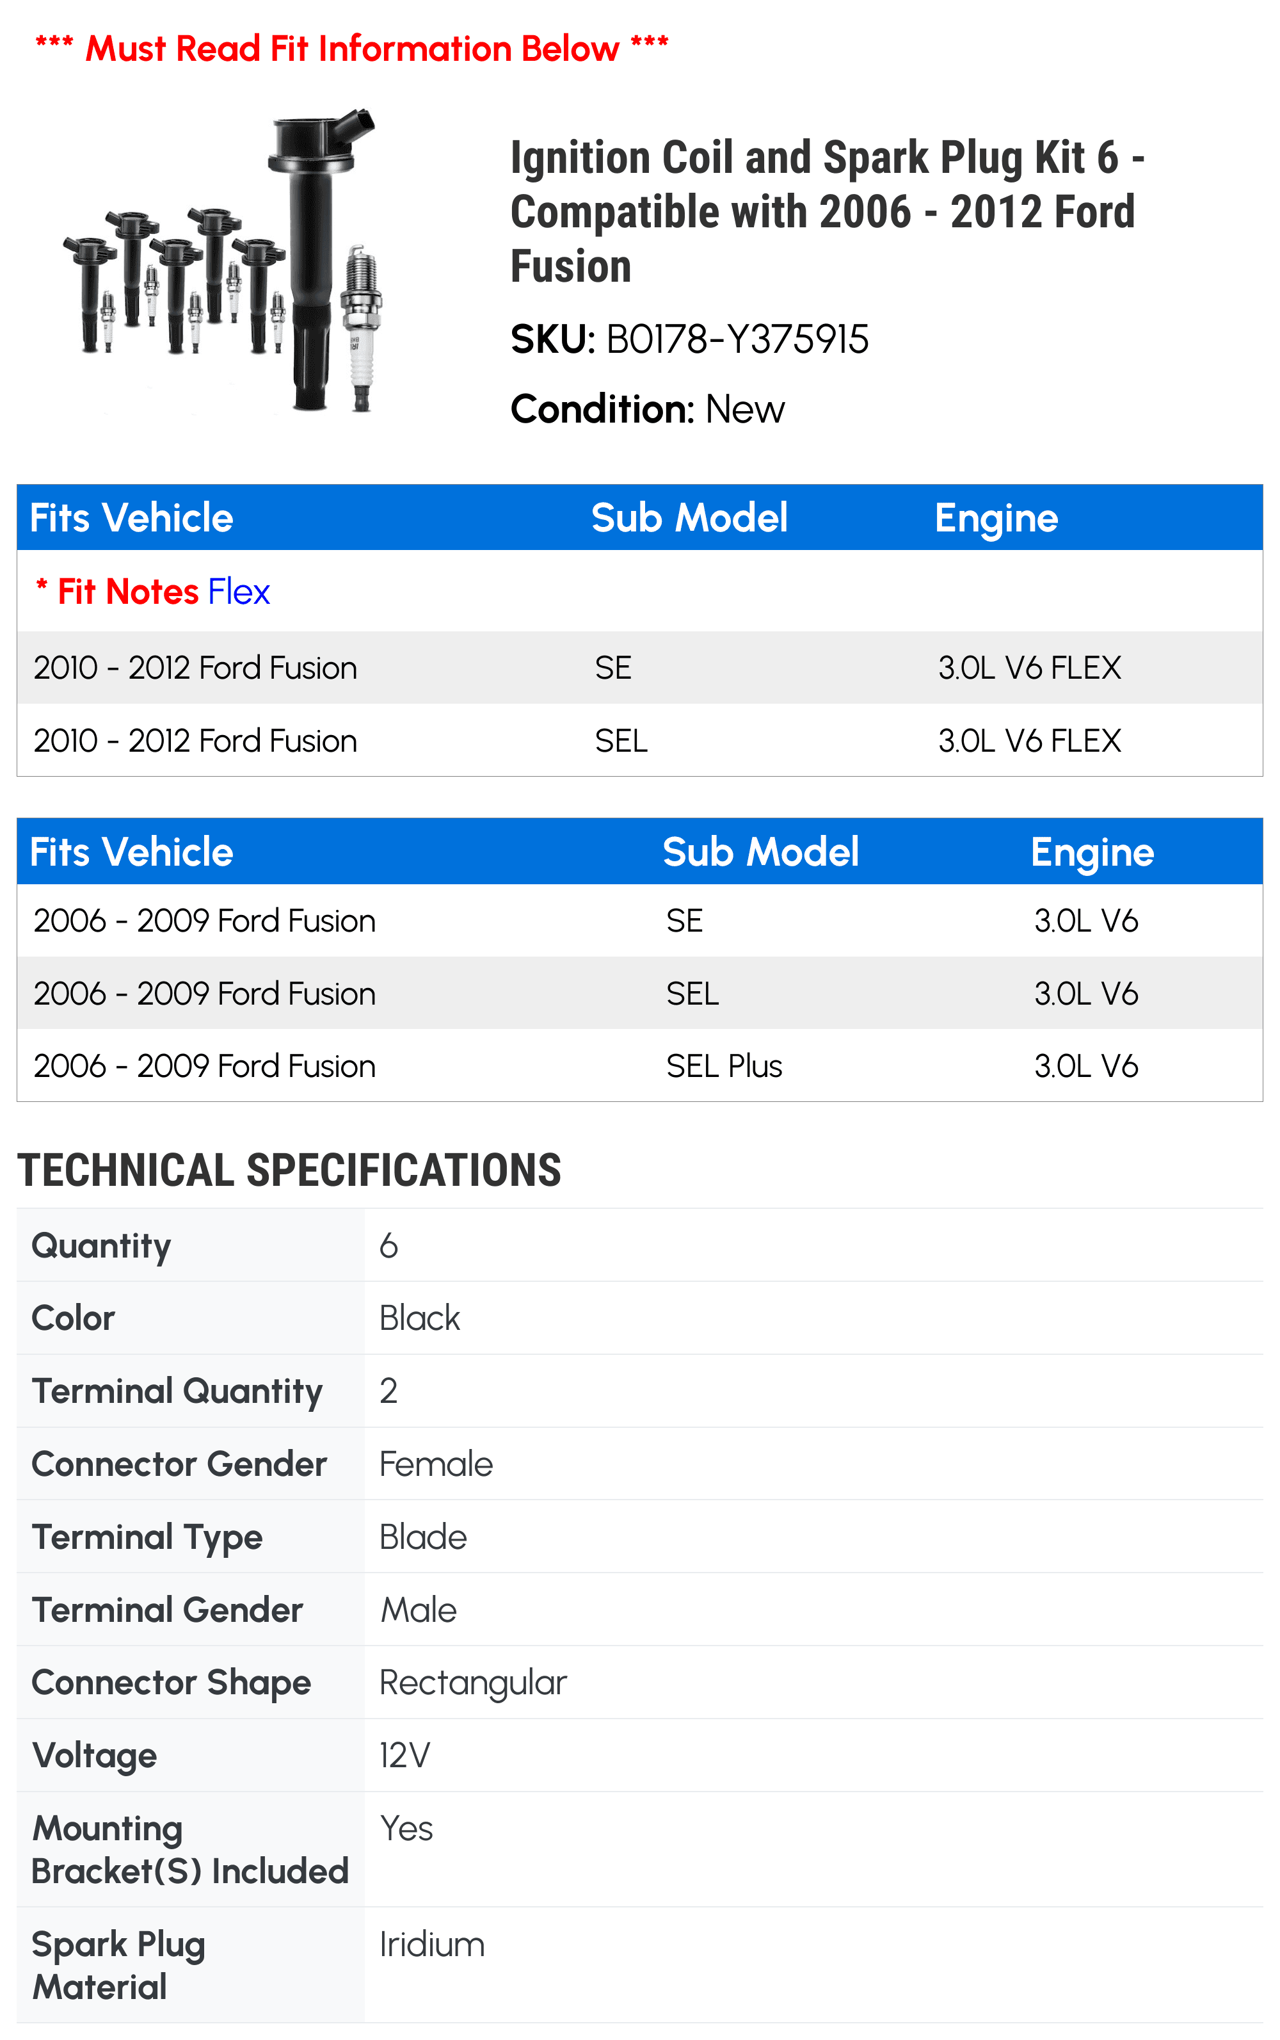Click the Voltage 12V specification row
Image resolution: width=1280 pixels, height=2040 pixels.
(640, 1756)
